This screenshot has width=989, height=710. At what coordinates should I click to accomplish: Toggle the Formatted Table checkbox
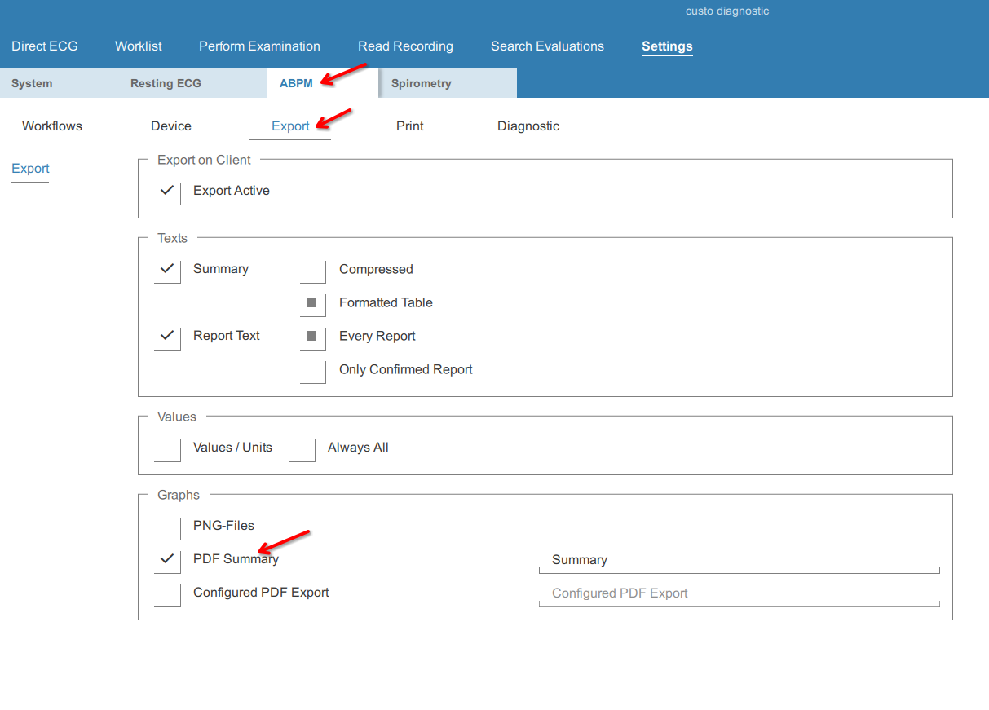(312, 305)
